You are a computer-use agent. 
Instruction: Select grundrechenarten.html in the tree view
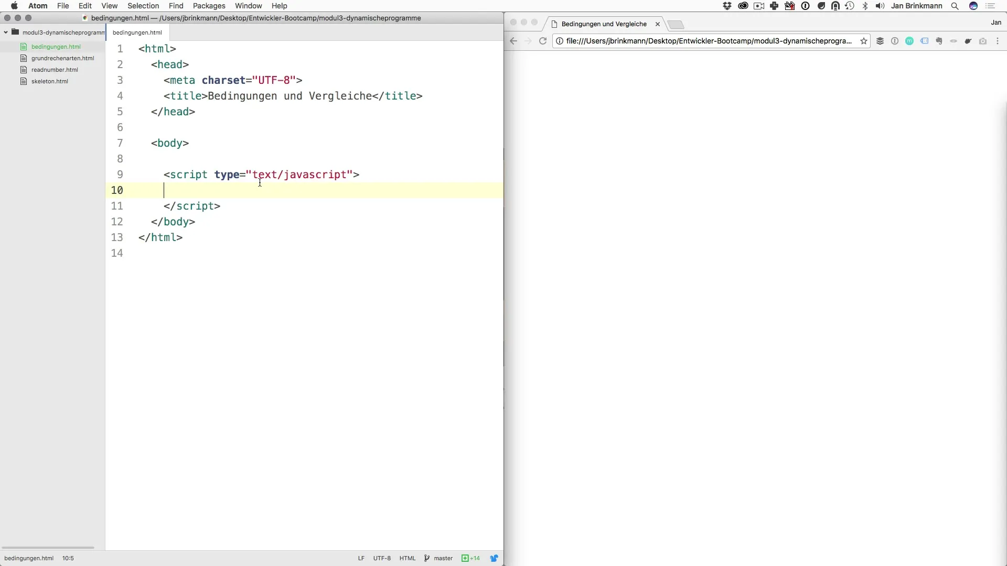coord(62,58)
